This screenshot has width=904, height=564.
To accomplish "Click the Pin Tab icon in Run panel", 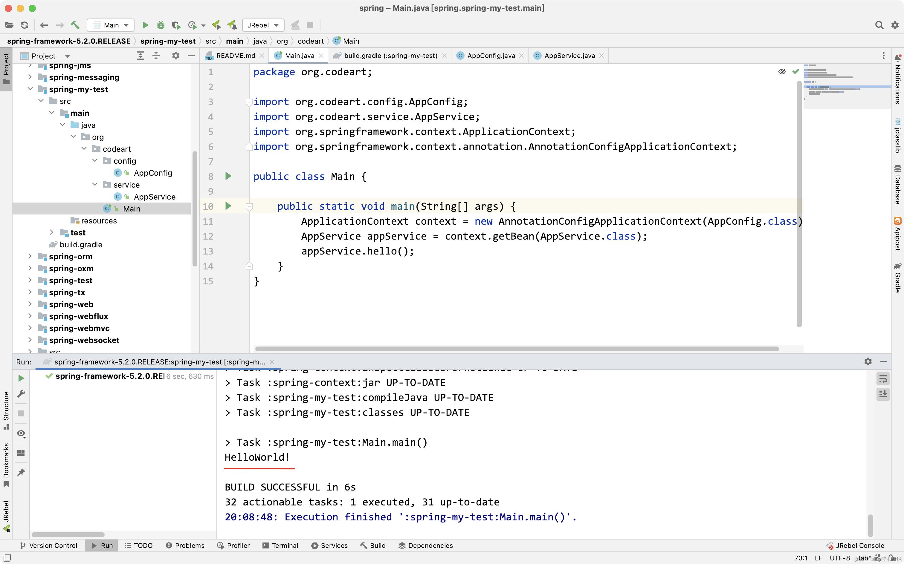I will tap(21, 472).
